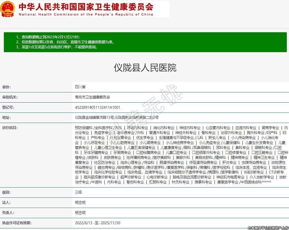Select the hospital name heading 仪陇县人民医院

(x=145, y=68)
